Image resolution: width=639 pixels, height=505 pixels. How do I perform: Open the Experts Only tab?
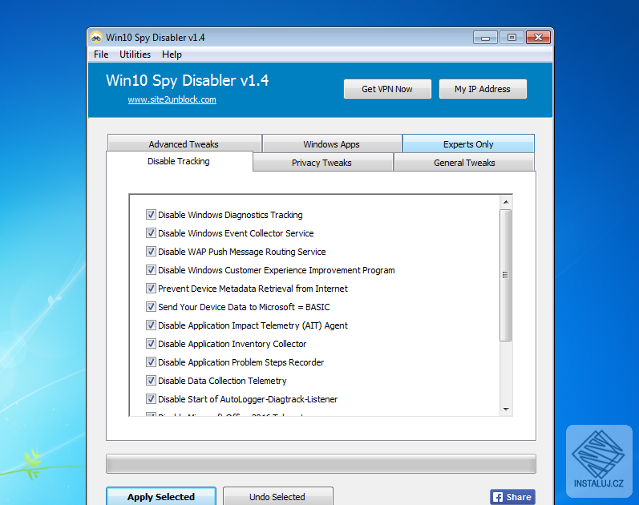(x=468, y=143)
